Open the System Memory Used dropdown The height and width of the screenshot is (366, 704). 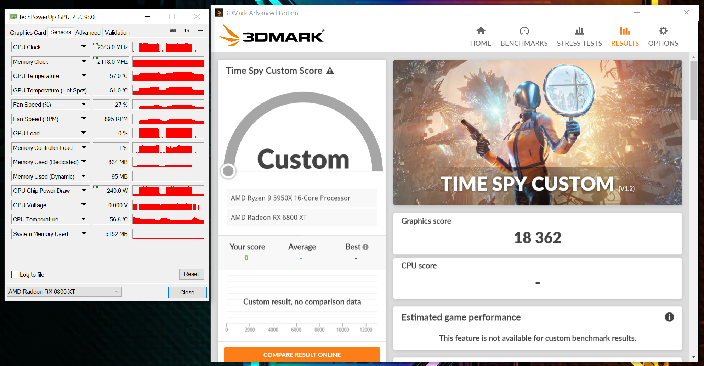tap(84, 233)
